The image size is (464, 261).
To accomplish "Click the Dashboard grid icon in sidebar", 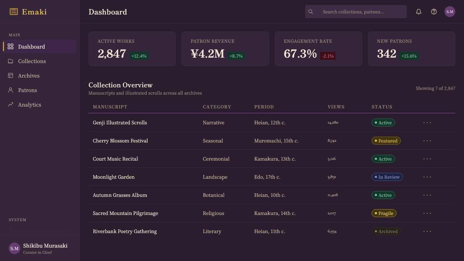I will pyautogui.click(x=11, y=46).
